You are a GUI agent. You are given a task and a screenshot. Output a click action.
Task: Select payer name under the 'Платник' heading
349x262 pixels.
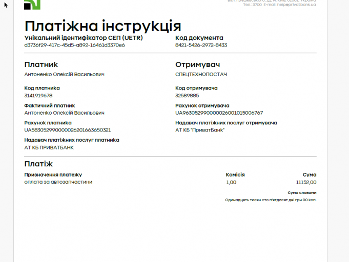click(x=65, y=74)
